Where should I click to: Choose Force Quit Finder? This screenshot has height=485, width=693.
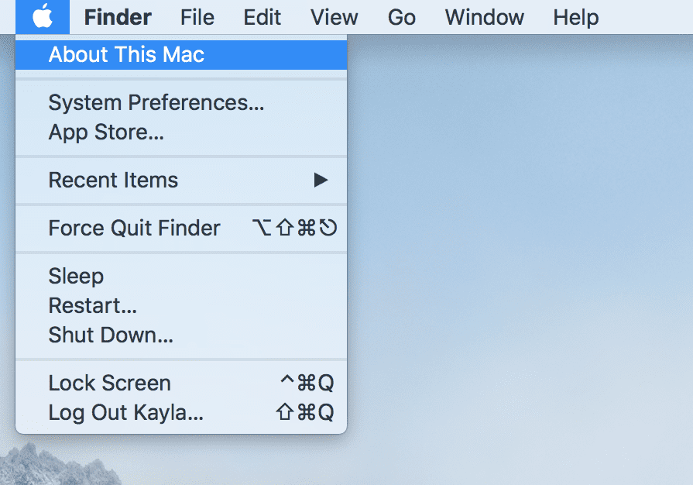pos(134,228)
